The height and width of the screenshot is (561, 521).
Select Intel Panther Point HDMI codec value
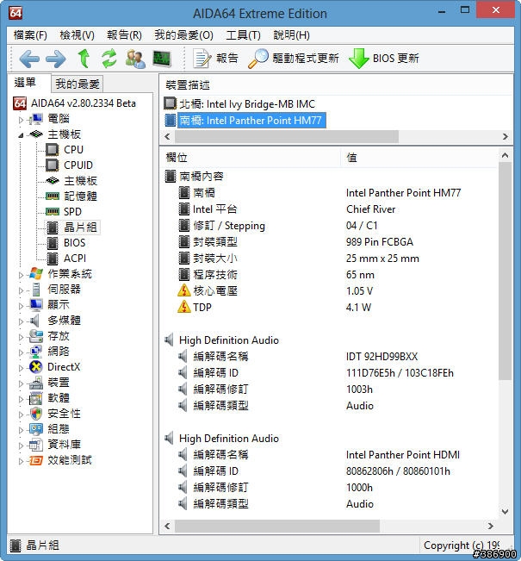coord(403,455)
